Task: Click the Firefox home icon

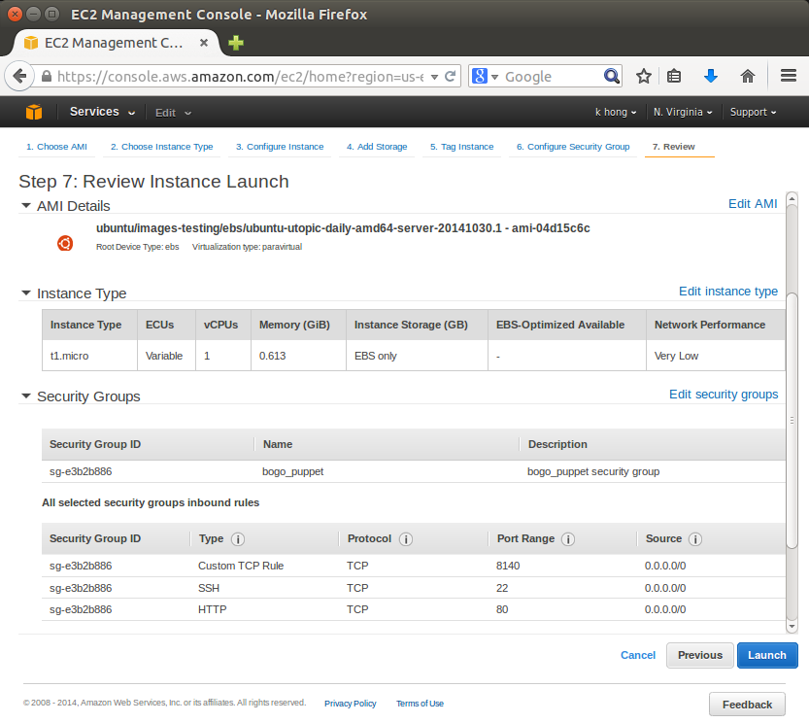Action: 748,77
